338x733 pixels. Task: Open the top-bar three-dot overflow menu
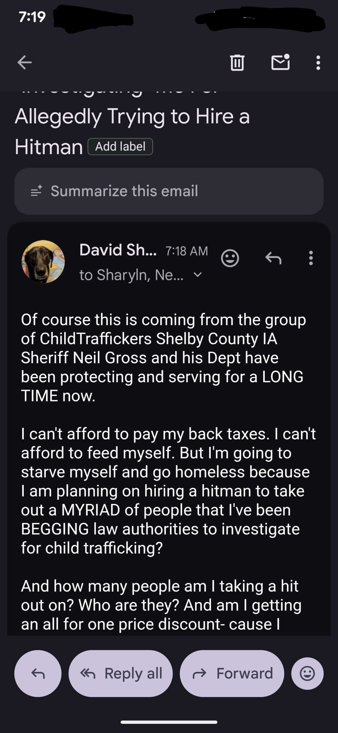pyautogui.click(x=318, y=62)
